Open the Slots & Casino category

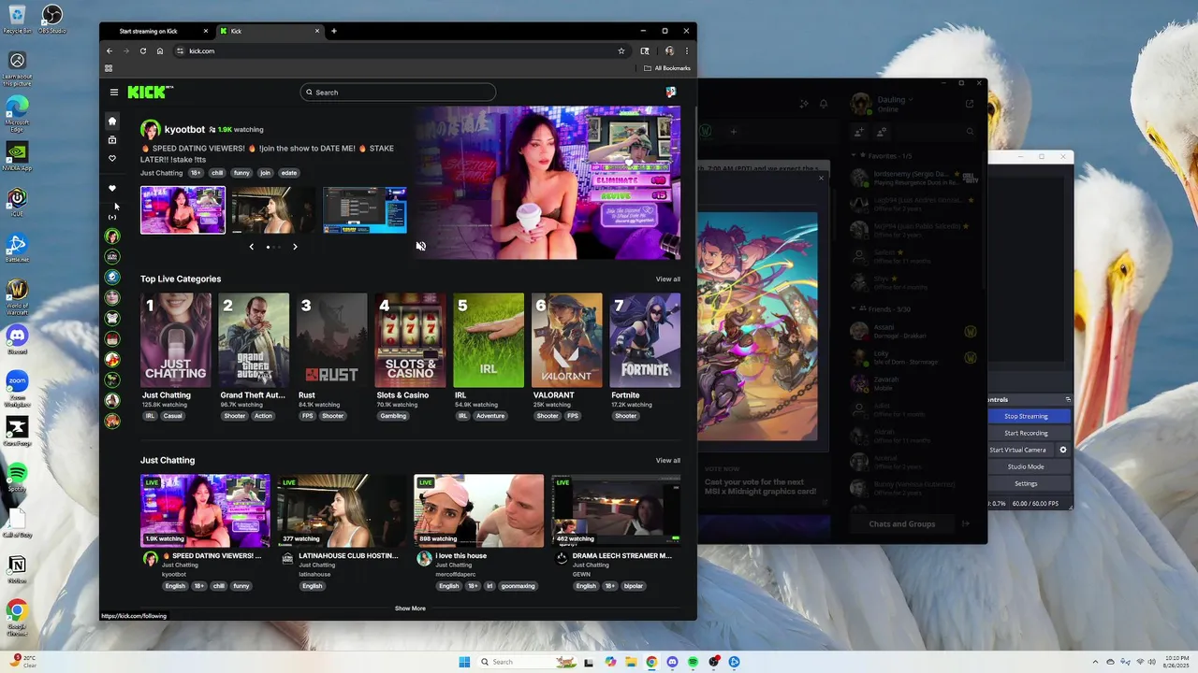pyautogui.click(x=410, y=340)
